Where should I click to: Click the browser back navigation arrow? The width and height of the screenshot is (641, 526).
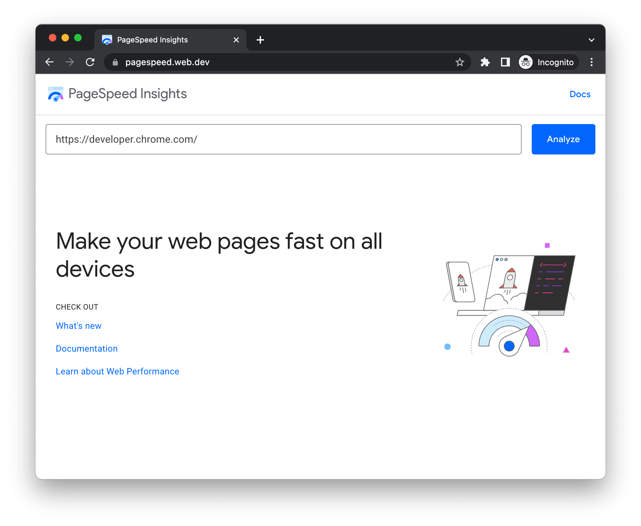(49, 62)
